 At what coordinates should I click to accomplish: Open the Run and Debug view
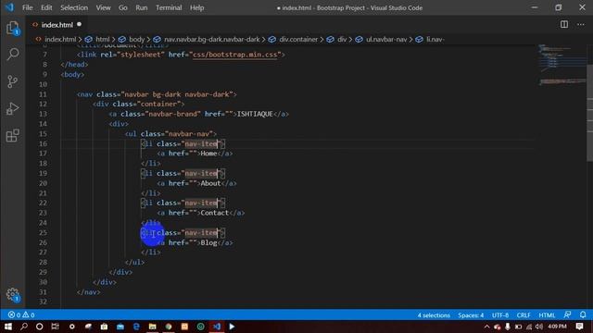click(x=12, y=108)
